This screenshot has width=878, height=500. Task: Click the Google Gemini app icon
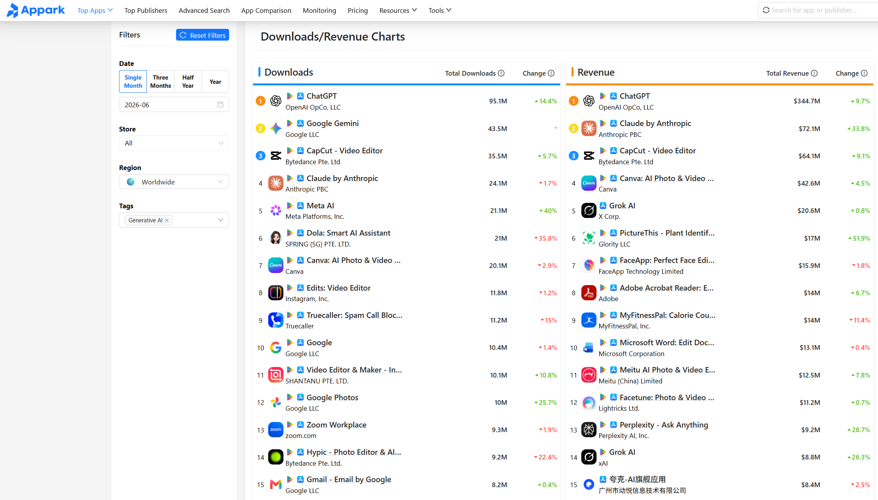pyautogui.click(x=276, y=128)
